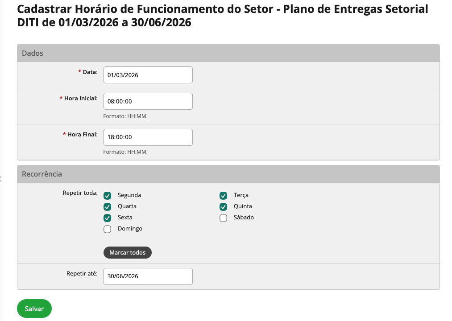Screen dimensions: 452x321
Task: Click the green Salvar button
Action: pos(34,309)
